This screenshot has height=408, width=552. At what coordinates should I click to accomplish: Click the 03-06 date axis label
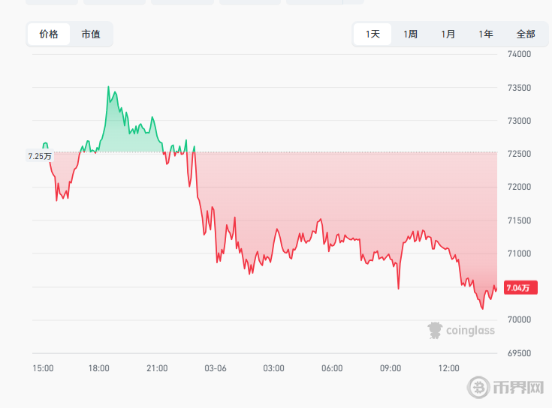coord(216,368)
